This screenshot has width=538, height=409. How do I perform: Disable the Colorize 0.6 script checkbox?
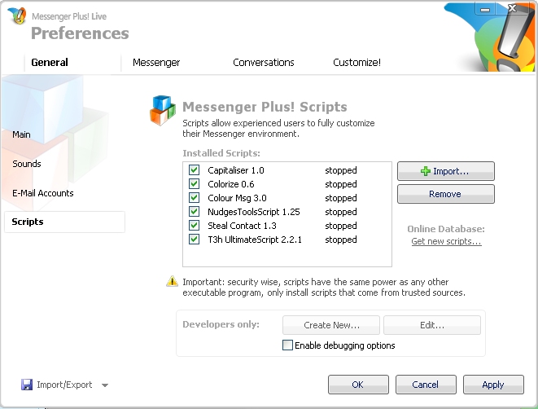pos(194,184)
